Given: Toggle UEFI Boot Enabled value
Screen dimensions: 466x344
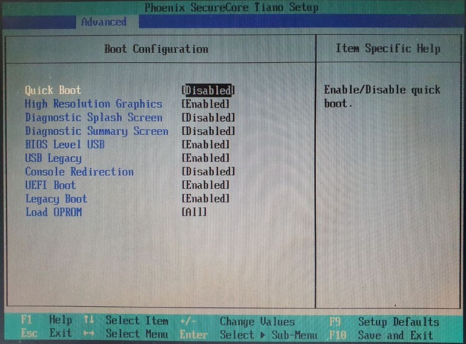Looking at the screenshot, I should pyautogui.click(x=206, y=185).
